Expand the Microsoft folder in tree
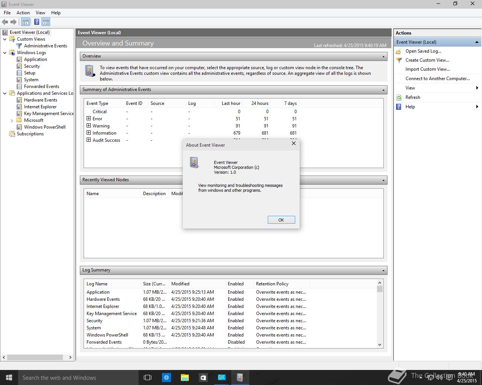482x385 pixels. point(12,121)
